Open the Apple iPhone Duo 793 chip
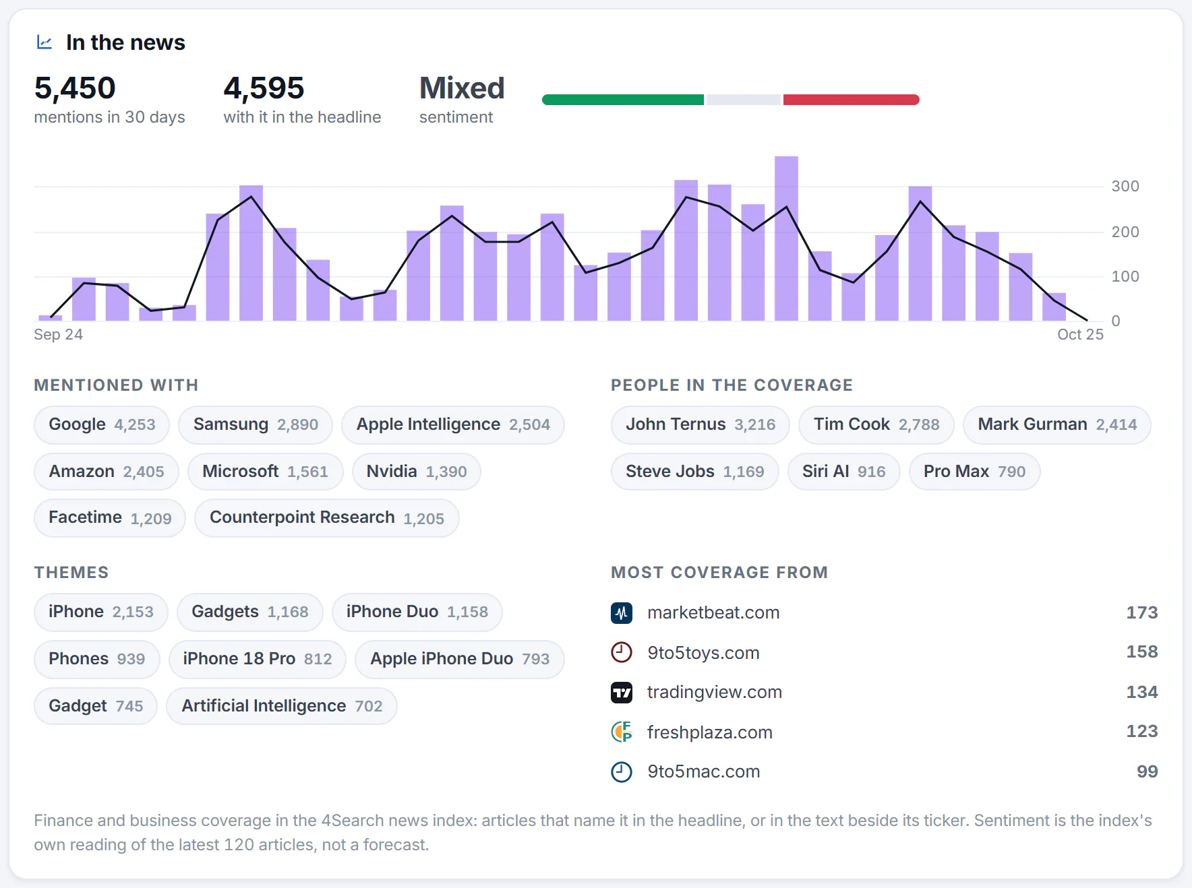Image resolution: width=1192 pixels, height=888 pixels. point(460,659)
